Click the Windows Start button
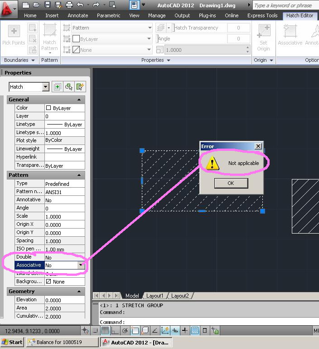319x349 pixels. [12, 342]
